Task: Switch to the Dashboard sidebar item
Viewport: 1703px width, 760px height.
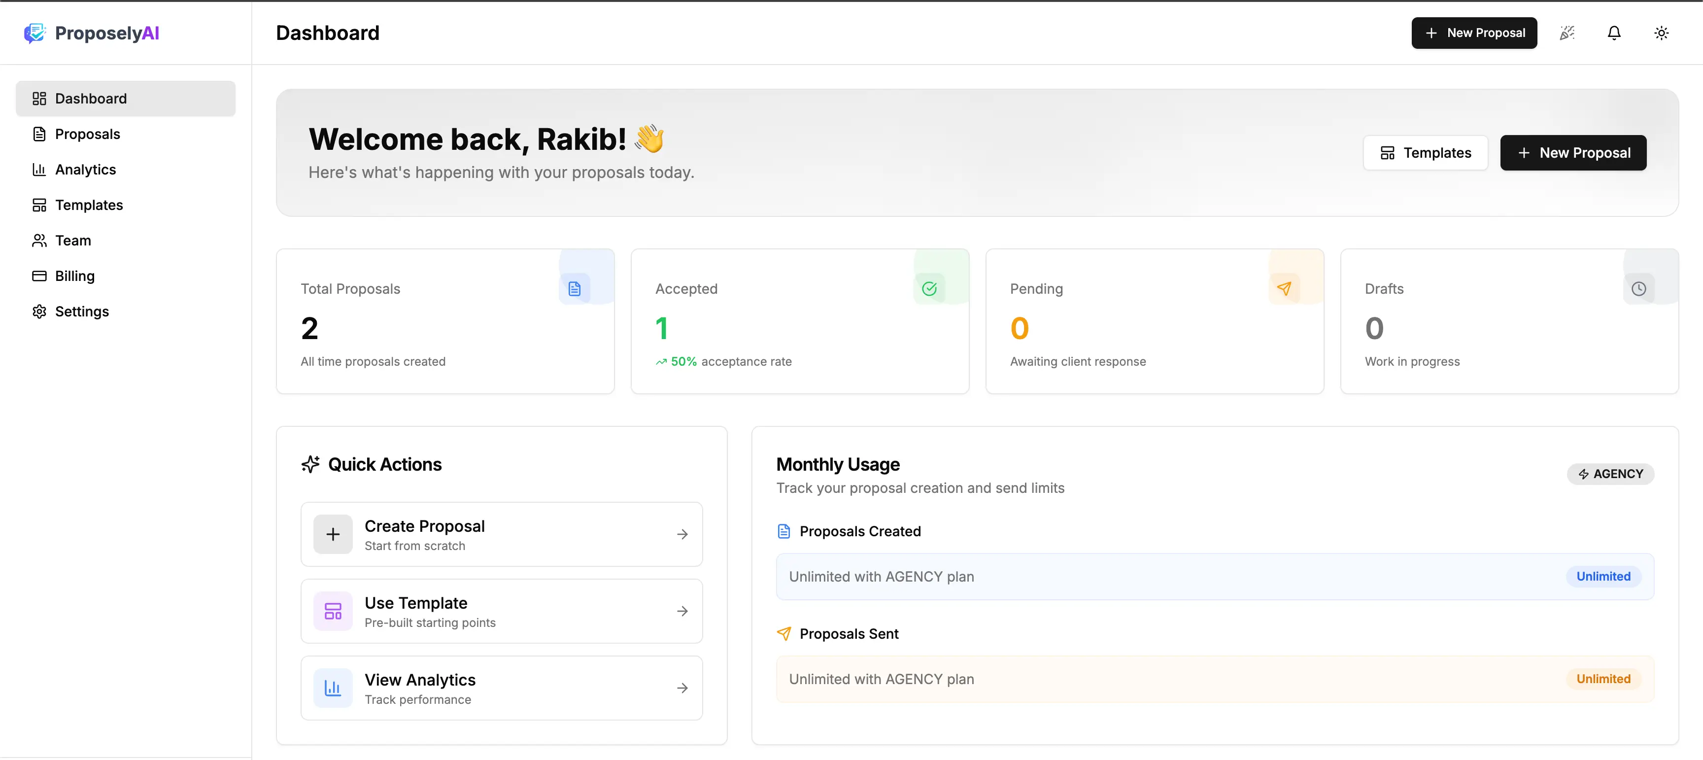Action: (x=91, y=98)
